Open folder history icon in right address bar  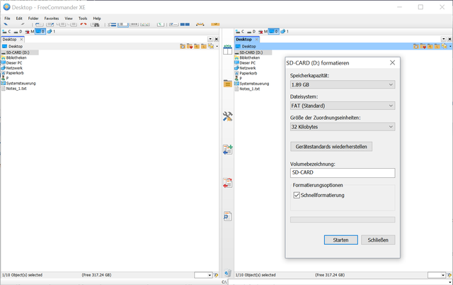(x=416, y=46)
